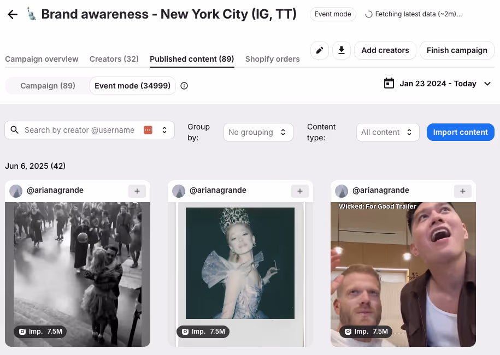Viewport: 500px width, 355px height.
Task: Click plus icon on Wicked trailer card
Action: point(463,191)
